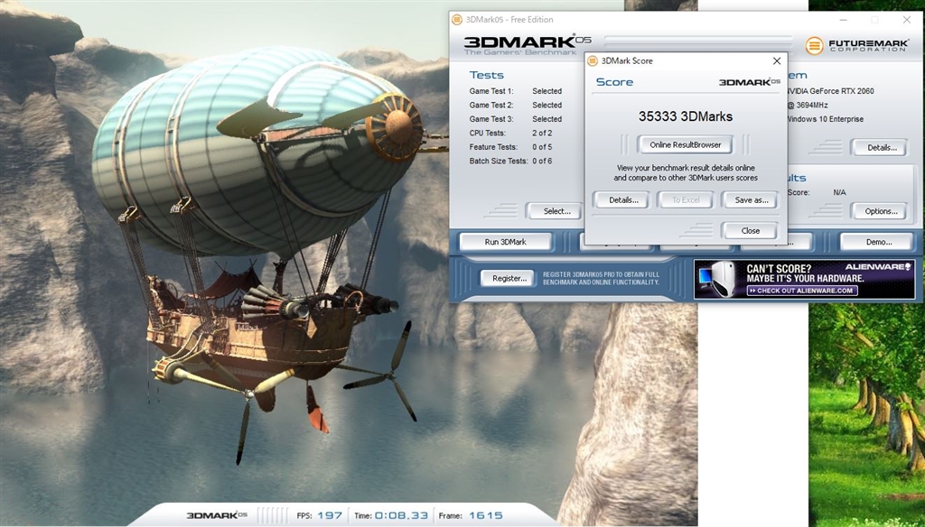This screenshot has height=527, width=925.
Task: Click Frame 1615 readout
Action: (471, 515)
